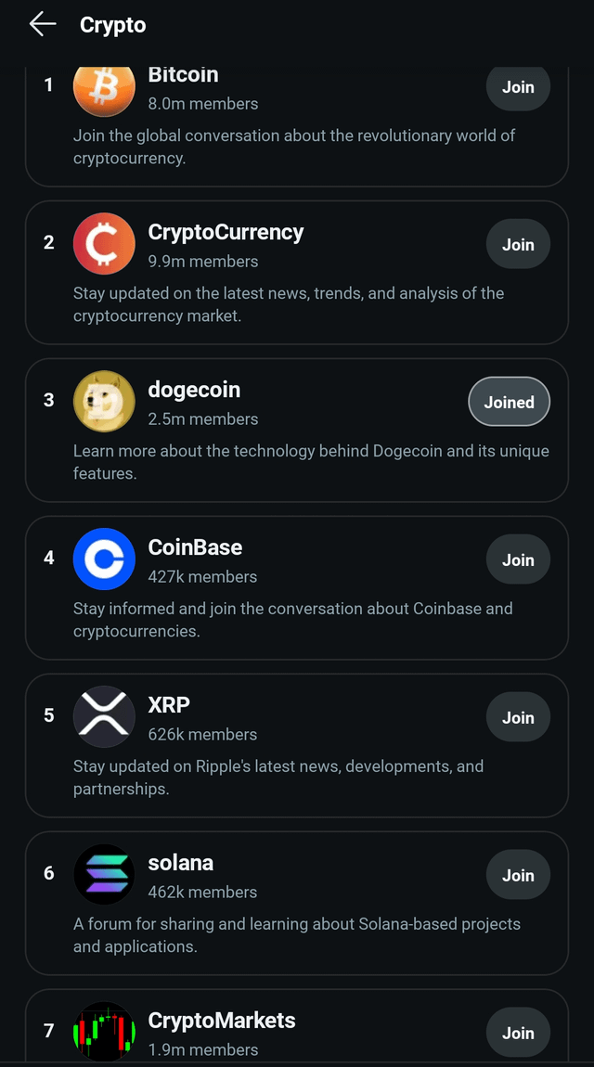This screenshot has width=594, height=1067.
Task: Open the CoinBase blue logo
Action: [104, 559]
